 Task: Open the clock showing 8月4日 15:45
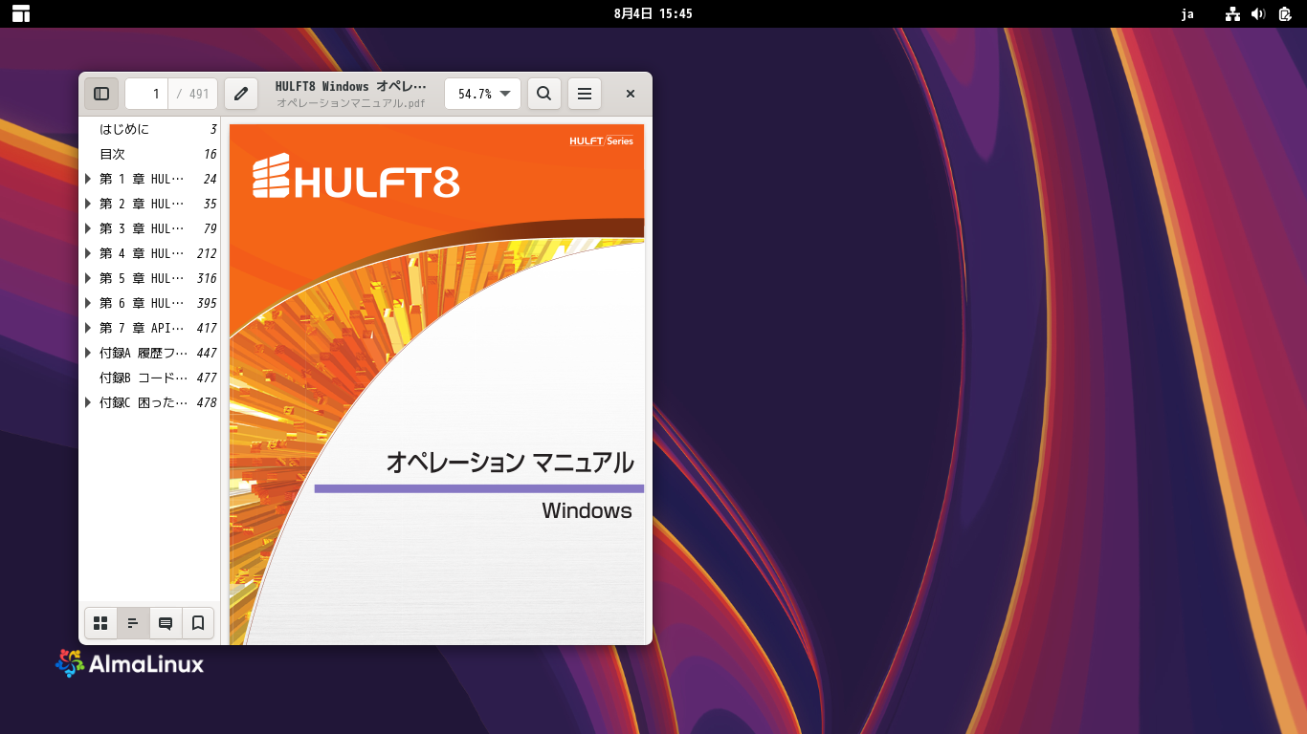click(653, 13)
